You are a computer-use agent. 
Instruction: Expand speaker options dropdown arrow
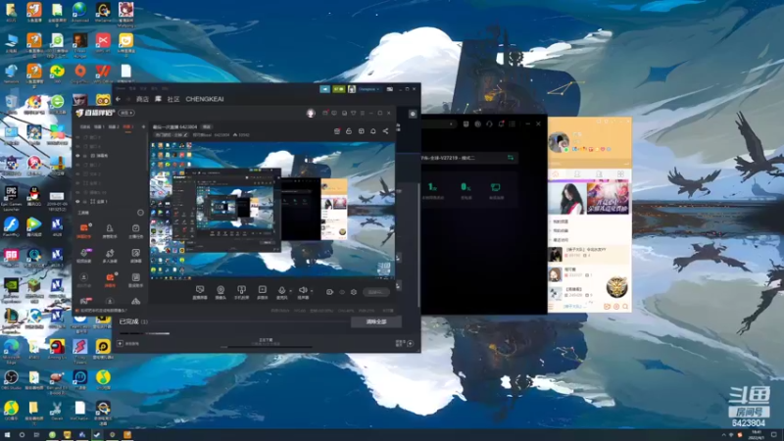[x=312, y=290]
